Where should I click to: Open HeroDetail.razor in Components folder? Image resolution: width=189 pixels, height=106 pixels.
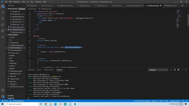pos(16,50)
